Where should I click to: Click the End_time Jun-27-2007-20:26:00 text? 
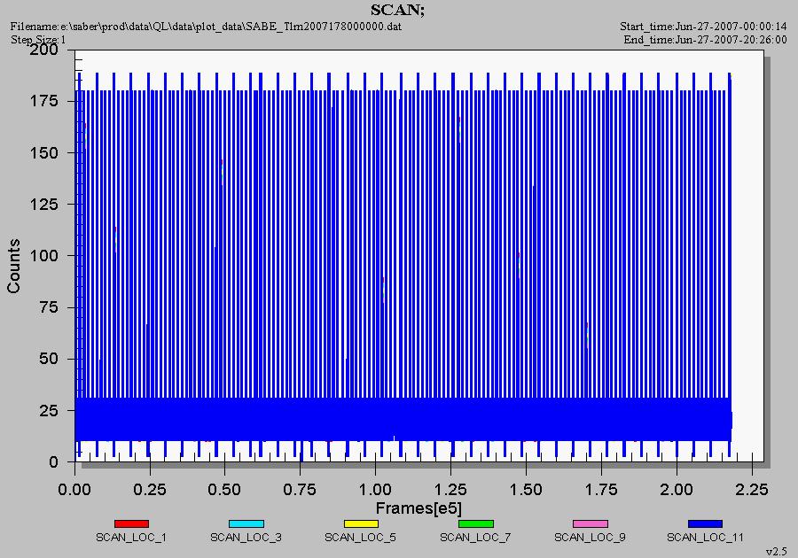[x=705, y=40]
